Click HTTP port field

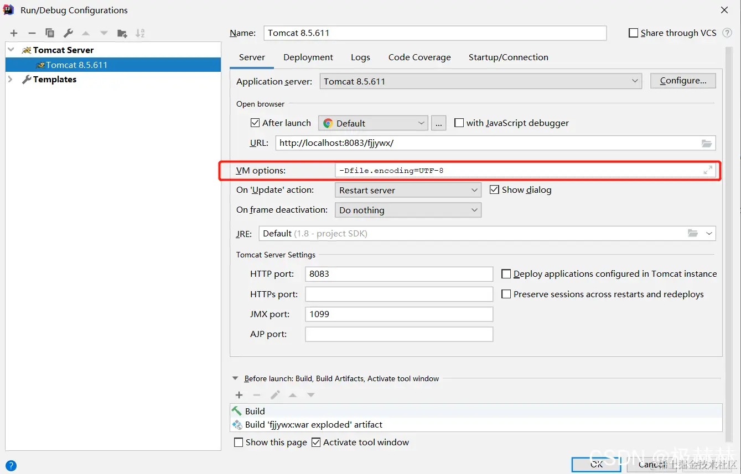pyautogui.click(x=399, y=274)
